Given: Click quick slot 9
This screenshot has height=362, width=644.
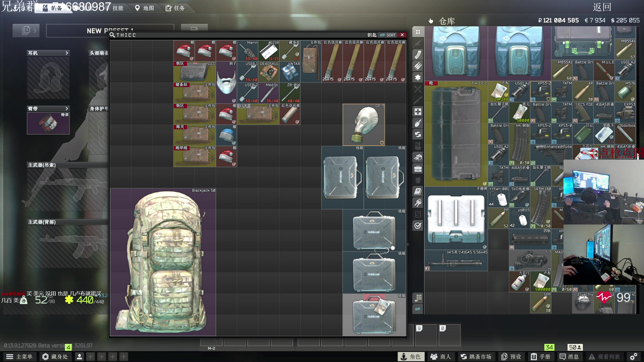Looking at the screenshot, I should tap(426, 335).
